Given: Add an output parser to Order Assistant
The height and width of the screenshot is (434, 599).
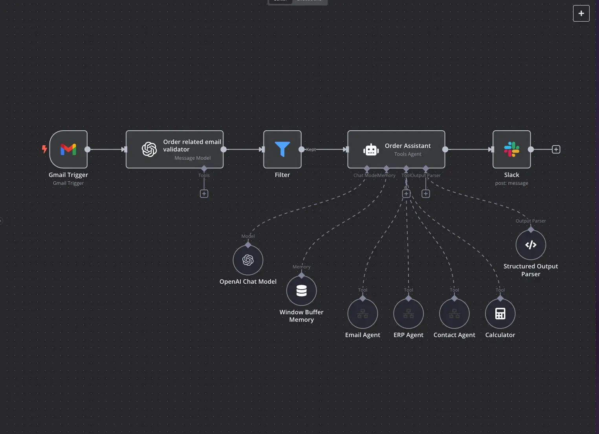Looking at the screenshot, I should 425,194.
